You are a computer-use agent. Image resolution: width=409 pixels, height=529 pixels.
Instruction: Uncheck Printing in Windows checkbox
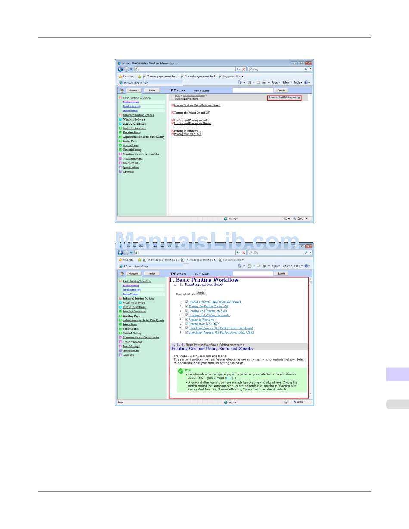(x=186, y=319)
